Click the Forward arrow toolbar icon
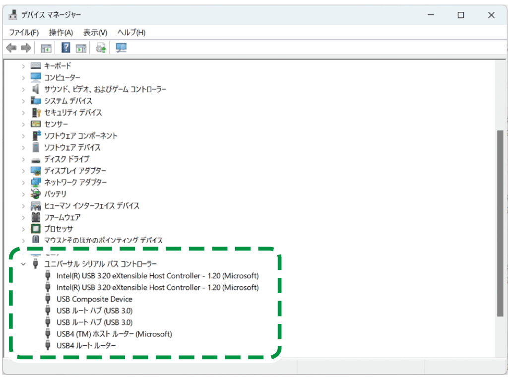 (26, 48)
